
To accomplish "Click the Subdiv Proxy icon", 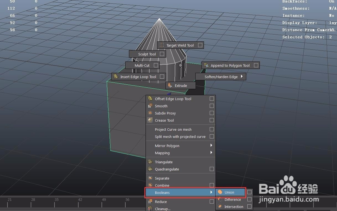I will 150,113.
